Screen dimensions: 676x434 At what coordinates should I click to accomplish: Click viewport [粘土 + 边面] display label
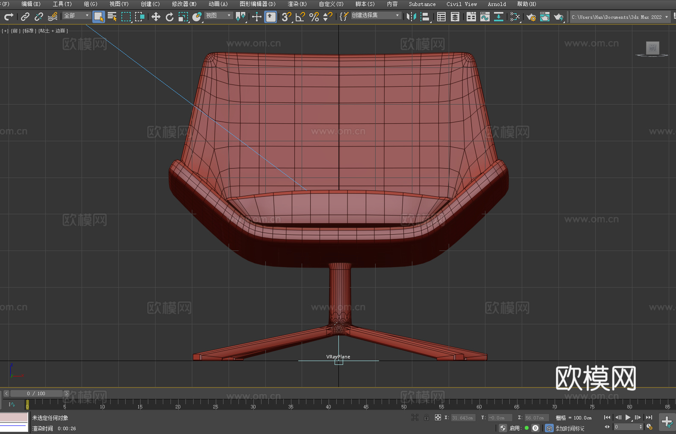53,31
